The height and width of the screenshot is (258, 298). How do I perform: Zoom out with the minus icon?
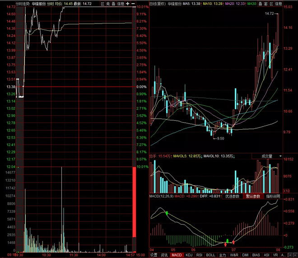coord(133,4)
